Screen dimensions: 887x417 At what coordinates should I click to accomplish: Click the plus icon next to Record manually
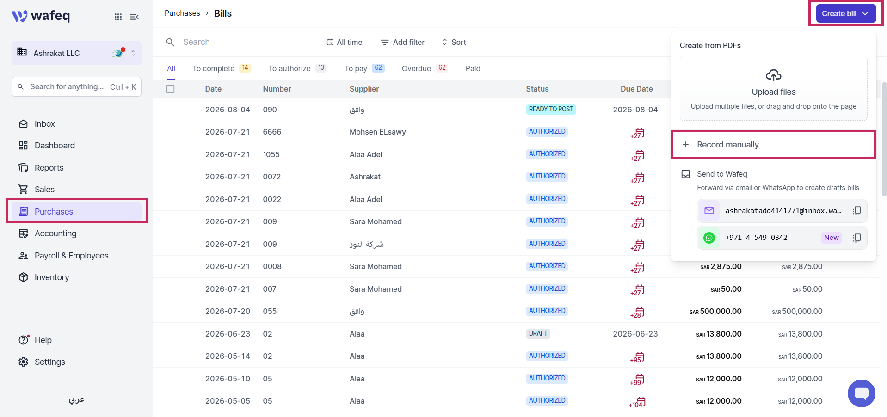tap(685, 145)
